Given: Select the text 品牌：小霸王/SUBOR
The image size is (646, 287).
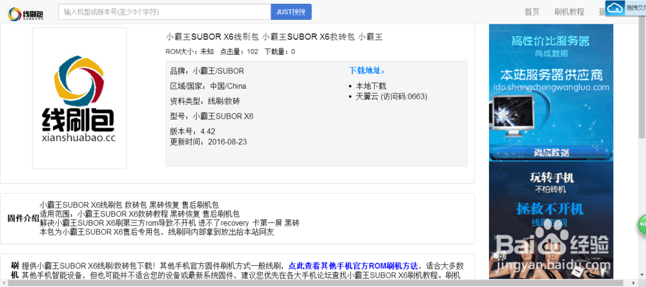Looking at the screenshot, I should coord(207,71).
